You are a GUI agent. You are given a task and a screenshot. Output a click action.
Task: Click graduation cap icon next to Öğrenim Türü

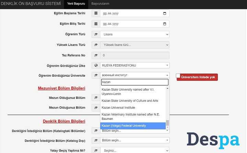(96, 34)
